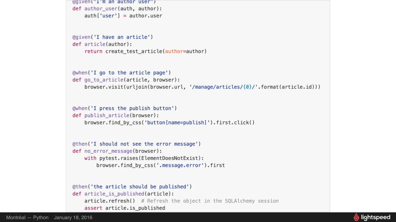
Task: Click the "@given('I have an article')" decorator
Action: click(113, 37)
